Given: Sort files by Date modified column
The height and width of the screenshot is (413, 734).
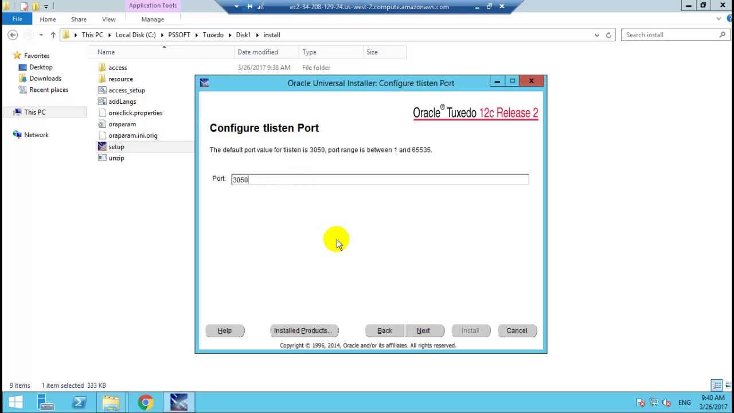Looking at the screenshot, I should click(266, 52).
